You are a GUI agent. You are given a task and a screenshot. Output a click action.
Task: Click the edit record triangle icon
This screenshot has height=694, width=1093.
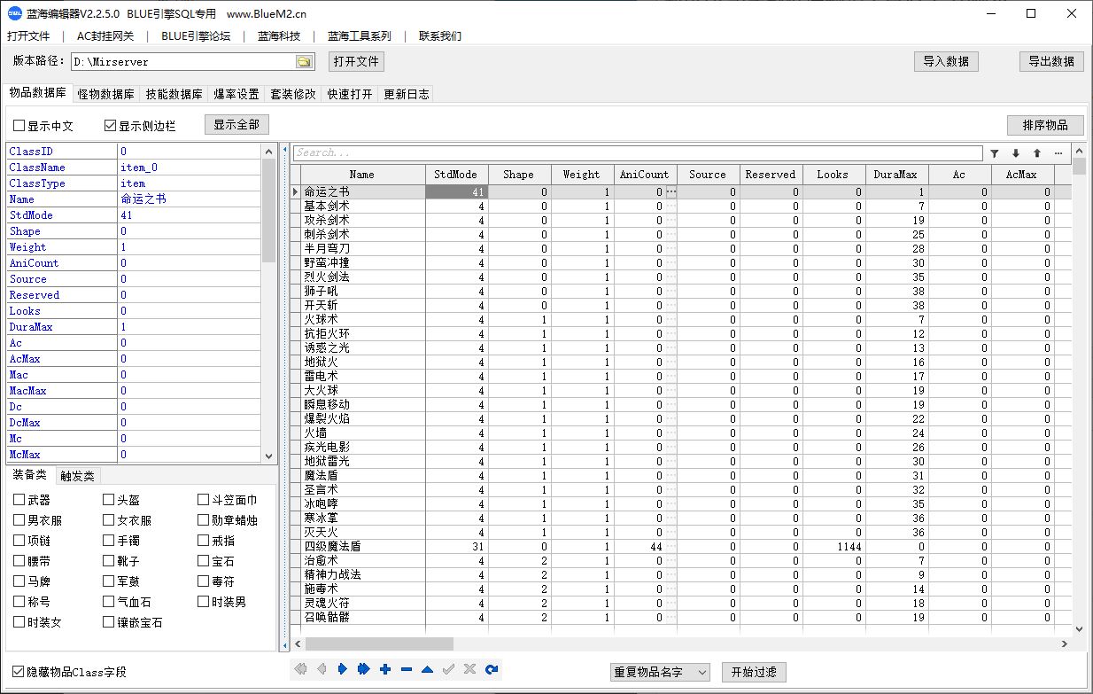pos(428,669)
